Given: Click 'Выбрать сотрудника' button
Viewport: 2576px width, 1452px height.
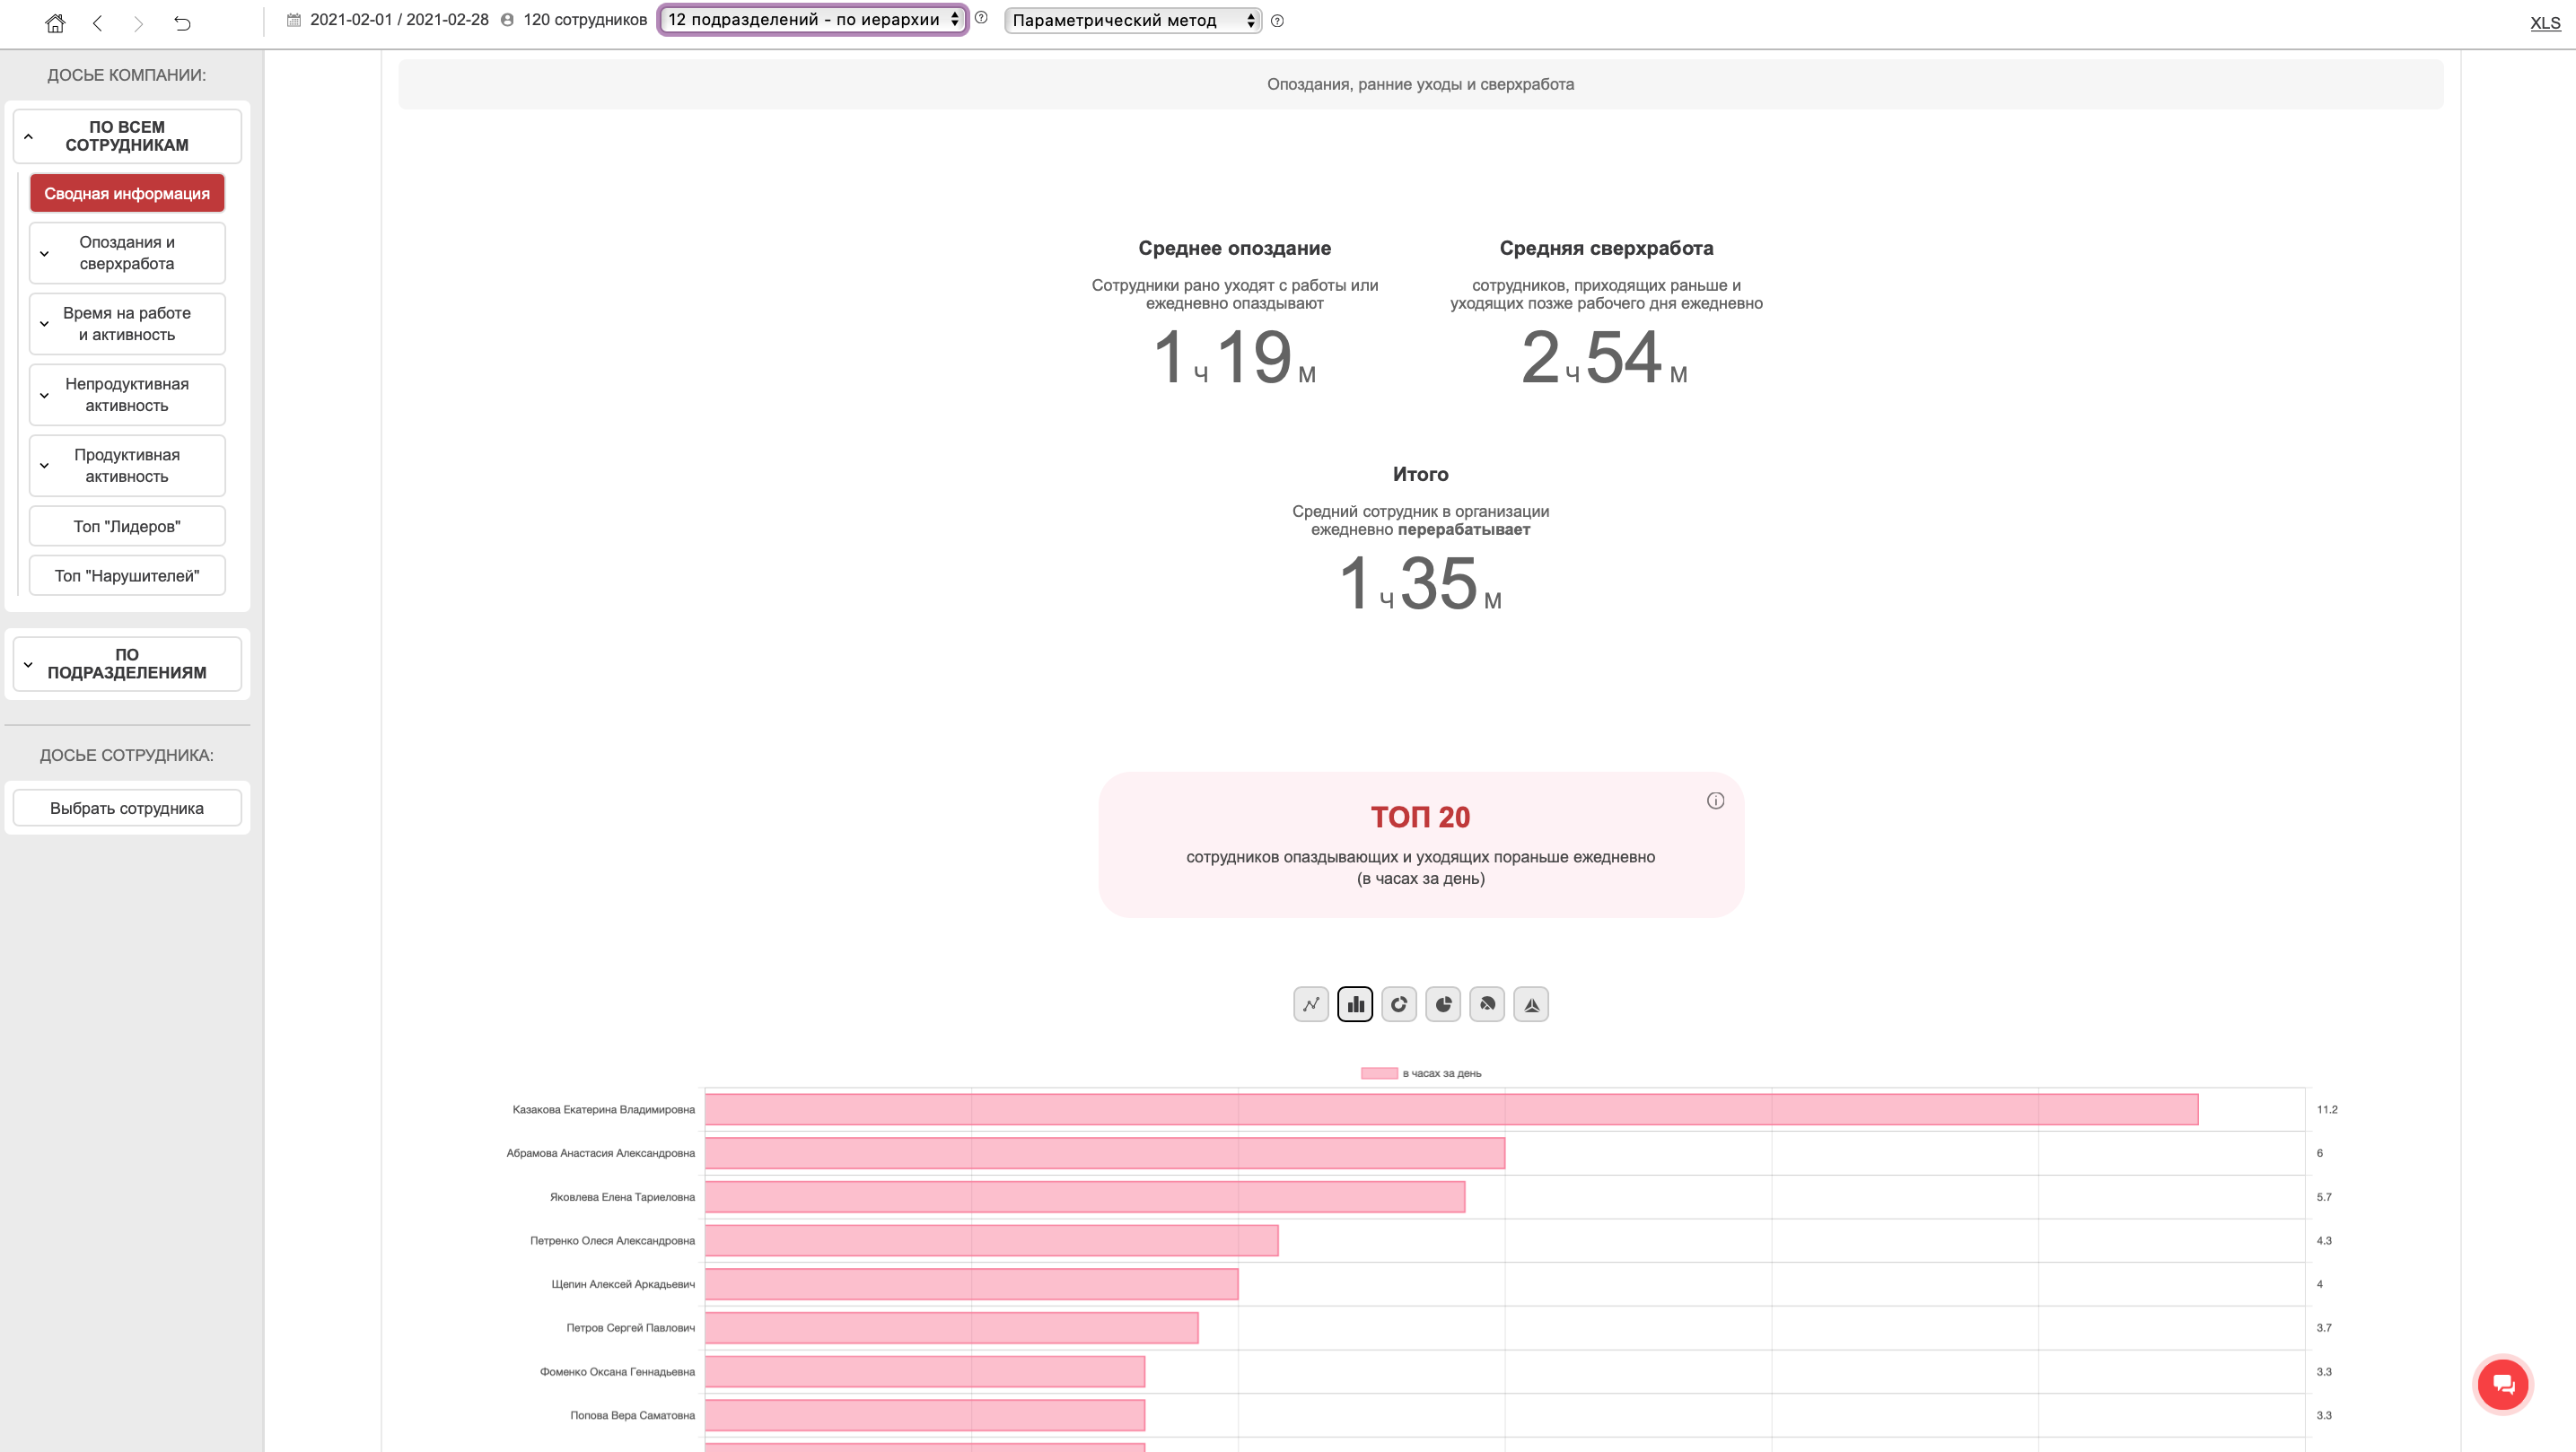Looking at the screenshot, I should pyautogui.click(x=127, y=808).
